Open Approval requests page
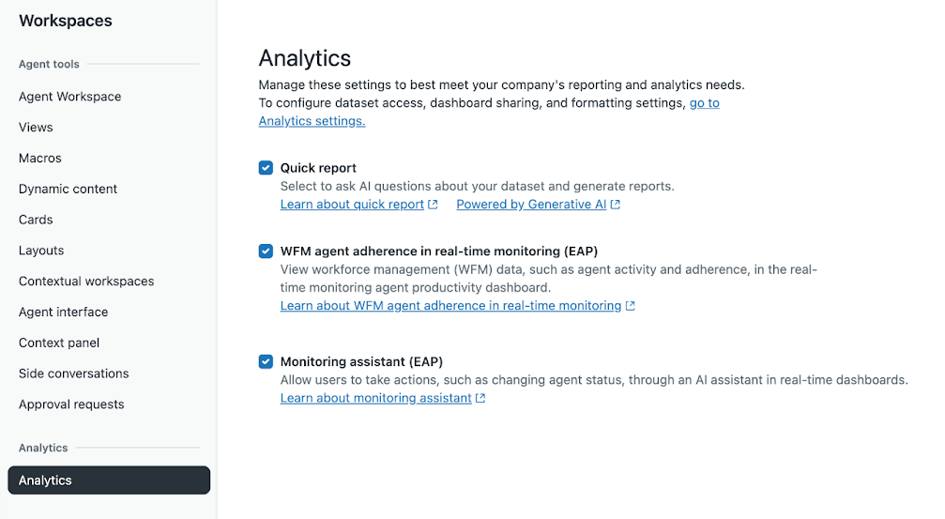 [x=71, y=405]
